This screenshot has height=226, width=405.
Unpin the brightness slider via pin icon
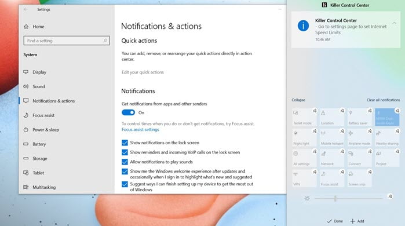(391, 196)
